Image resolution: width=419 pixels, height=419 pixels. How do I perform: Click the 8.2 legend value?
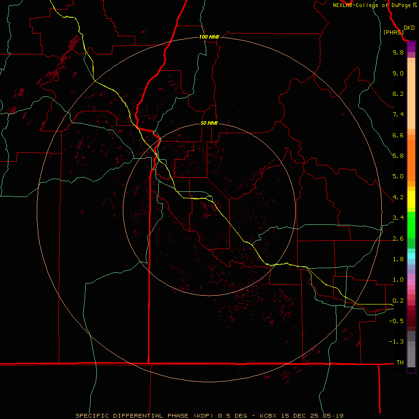click(398, 94)
